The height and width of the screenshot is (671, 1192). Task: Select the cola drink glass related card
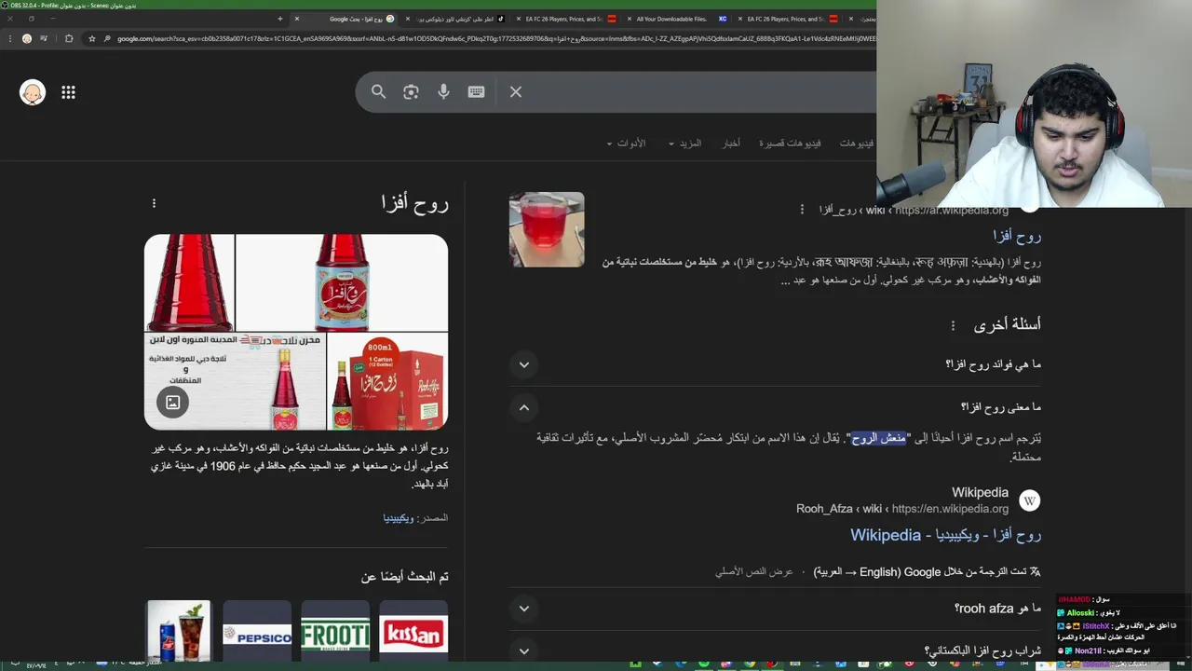pyautogui.click(x=179, y=631)
